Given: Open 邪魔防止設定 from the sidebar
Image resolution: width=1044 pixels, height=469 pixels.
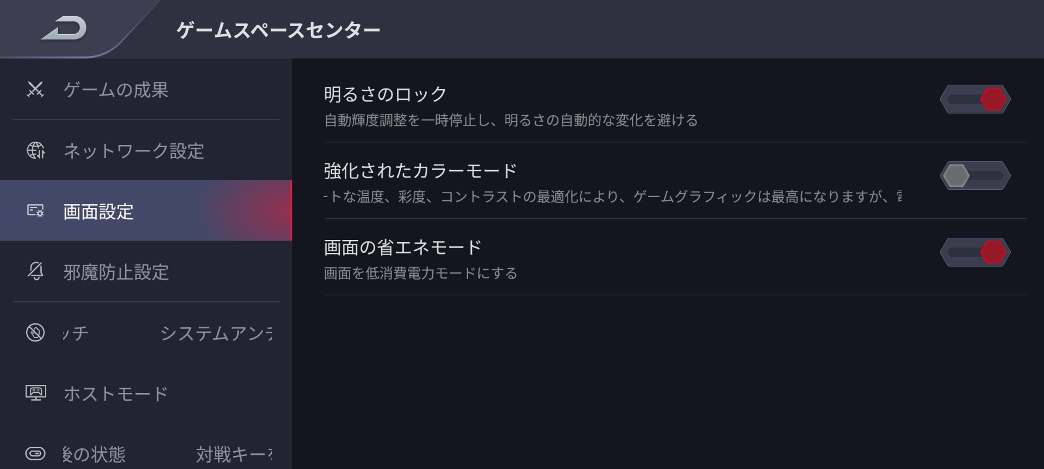Looking at the screenshot, I should tap(116, 272).
